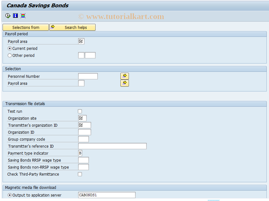269x201 pixels.
Task: Open multiple selection for Selection Payroll area
Action: coord(124,83)
